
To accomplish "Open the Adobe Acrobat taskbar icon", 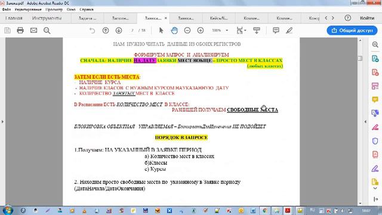I will pos(288,211).
